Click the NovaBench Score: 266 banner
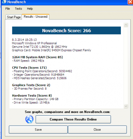The height and width of the screenshot is (139, 133). (66, 31)
